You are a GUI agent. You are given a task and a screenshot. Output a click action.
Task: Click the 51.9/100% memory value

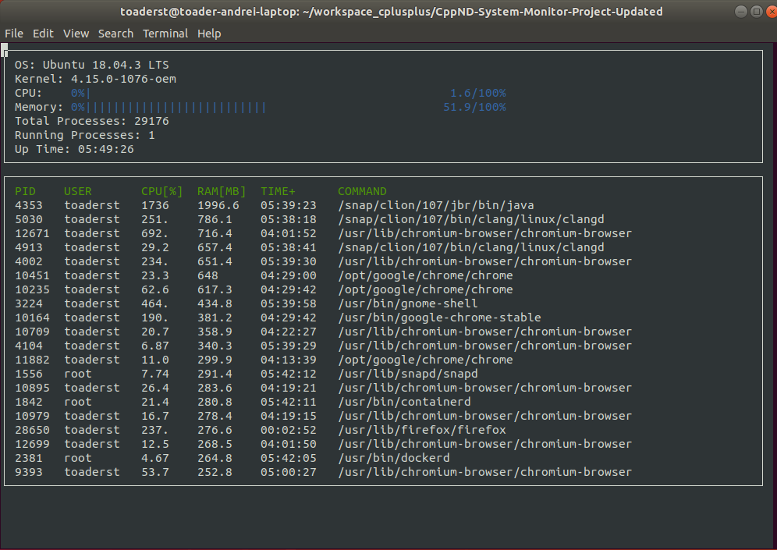(x=474, y=107)
